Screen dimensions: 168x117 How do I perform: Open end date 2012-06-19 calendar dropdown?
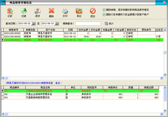click(x=57, y=23)
